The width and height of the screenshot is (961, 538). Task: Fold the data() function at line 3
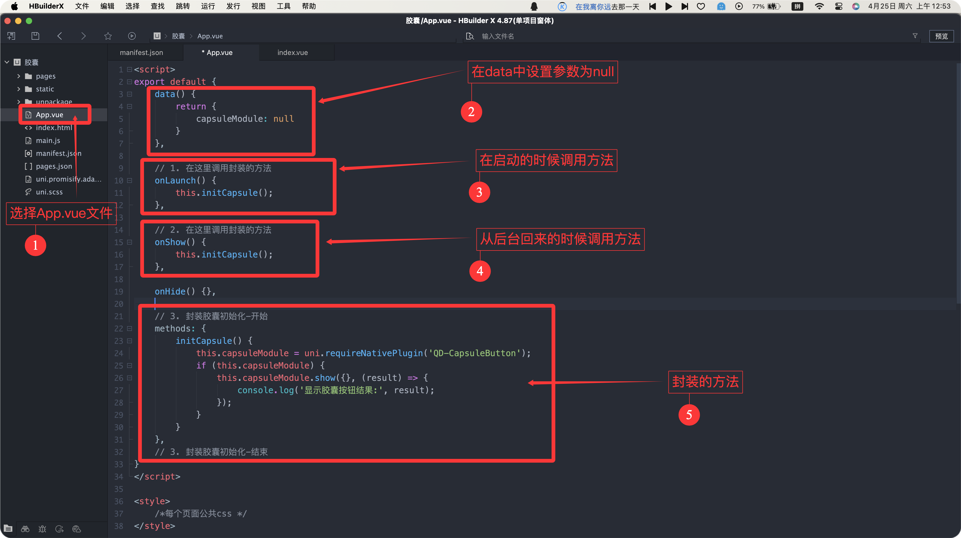pos(130,94)
